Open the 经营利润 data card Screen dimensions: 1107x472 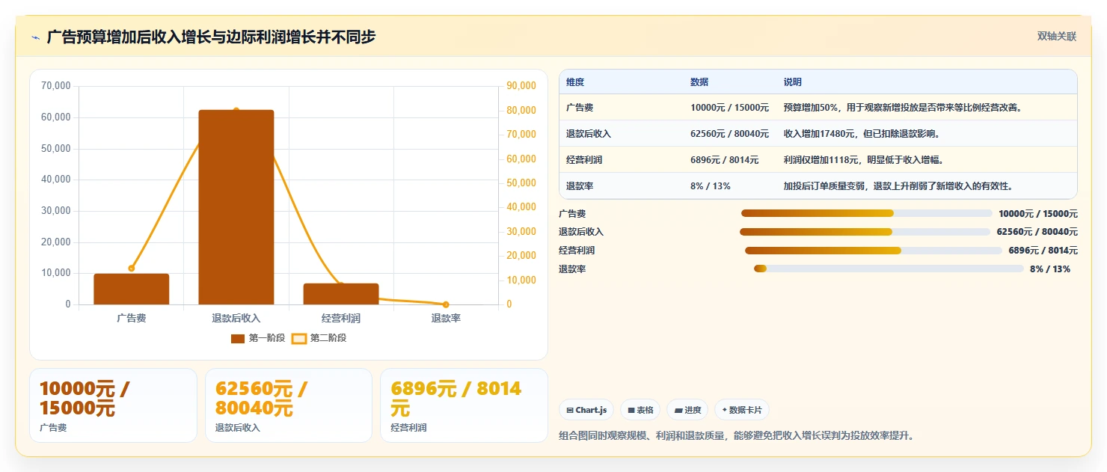click(x=464, y=405)
